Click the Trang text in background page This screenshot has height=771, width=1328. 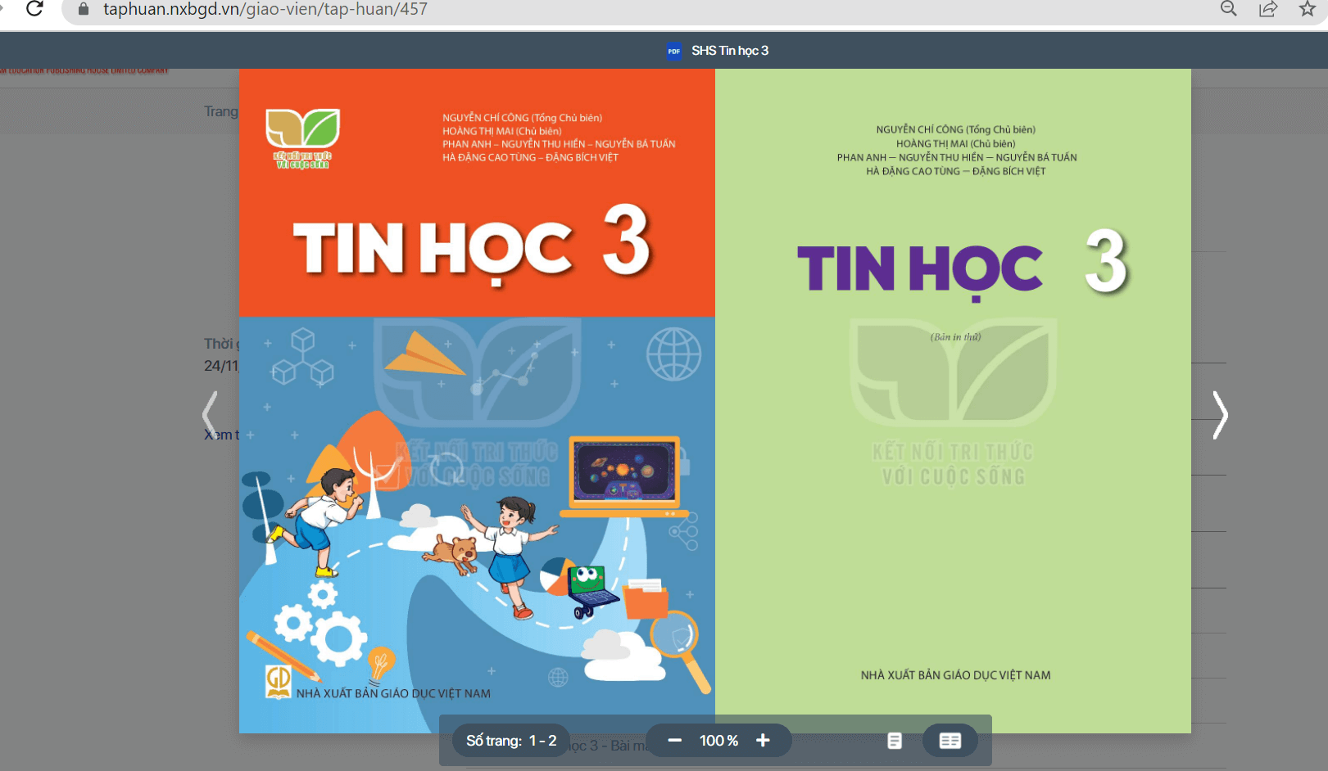pos(221,111)
